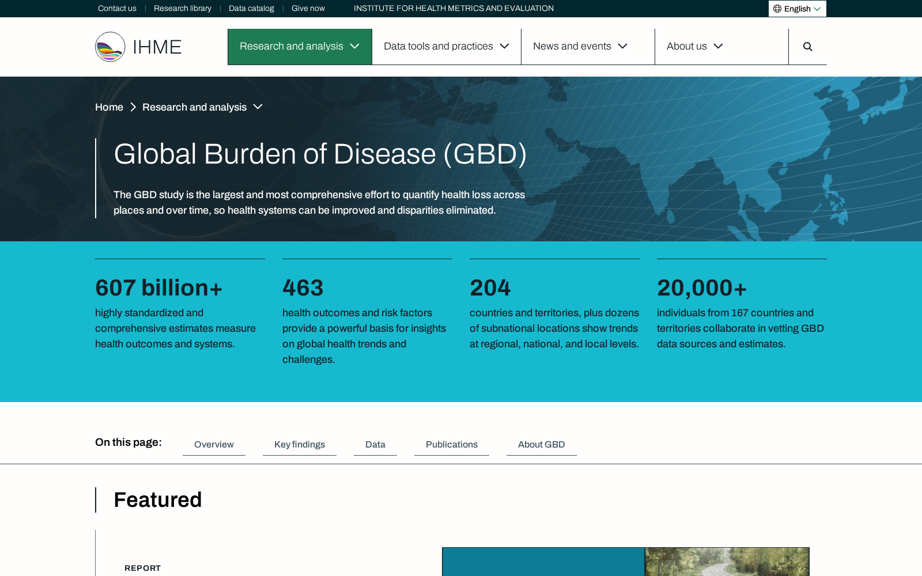Viewport: 922px width, 576px height.
Task: Expand the About us menu
Action: coord(721,47)
